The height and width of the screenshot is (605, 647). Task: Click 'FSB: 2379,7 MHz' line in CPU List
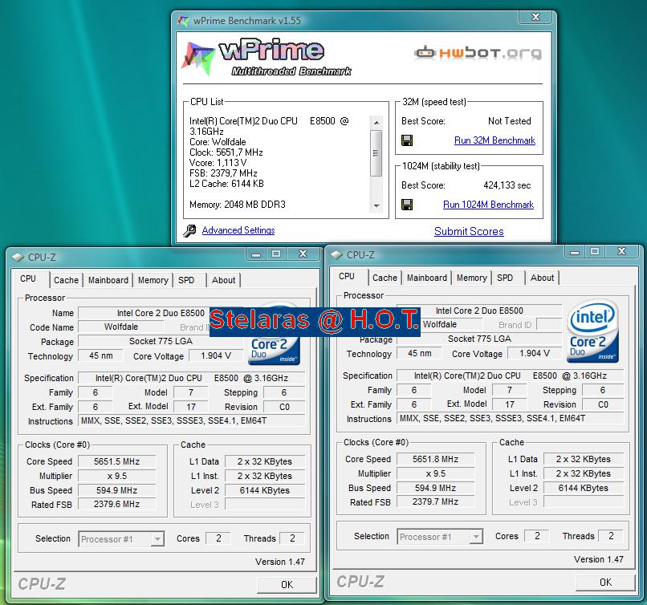tap(223, 173)
